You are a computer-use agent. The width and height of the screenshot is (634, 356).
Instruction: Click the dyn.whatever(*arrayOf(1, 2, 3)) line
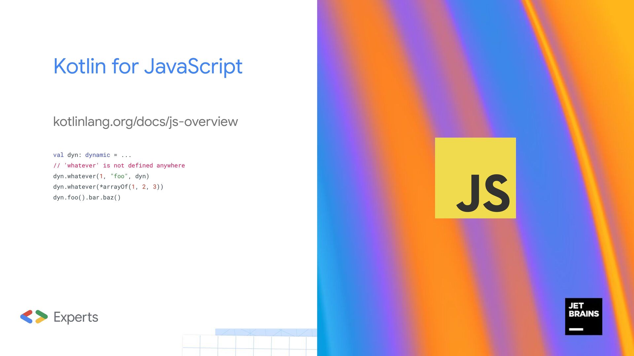108,187
